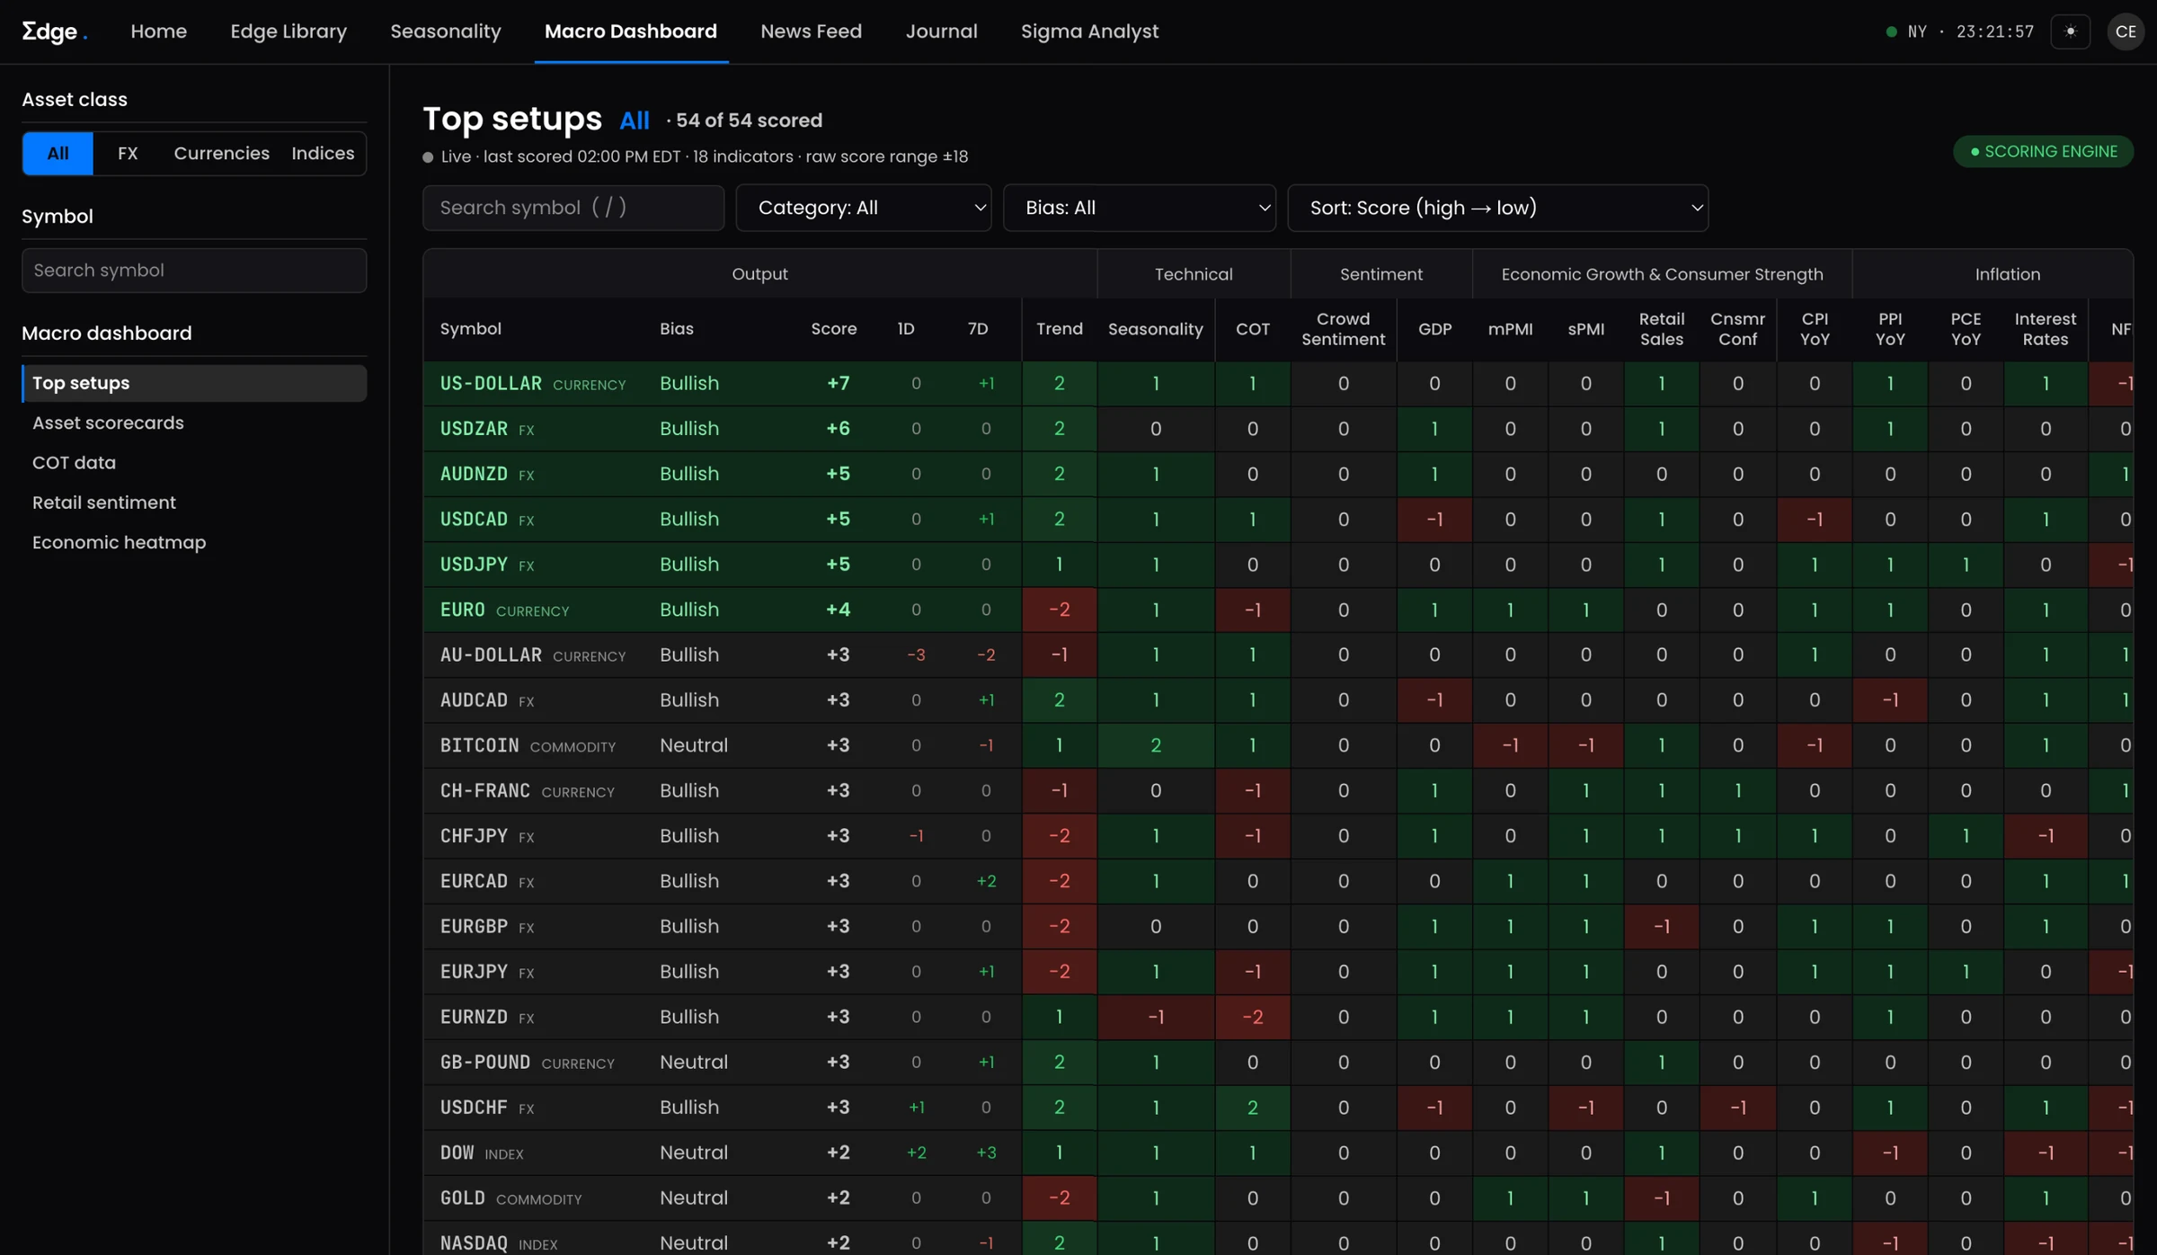Click the COT column header
The image size is (2157, 1255).
coord(1252,329)
